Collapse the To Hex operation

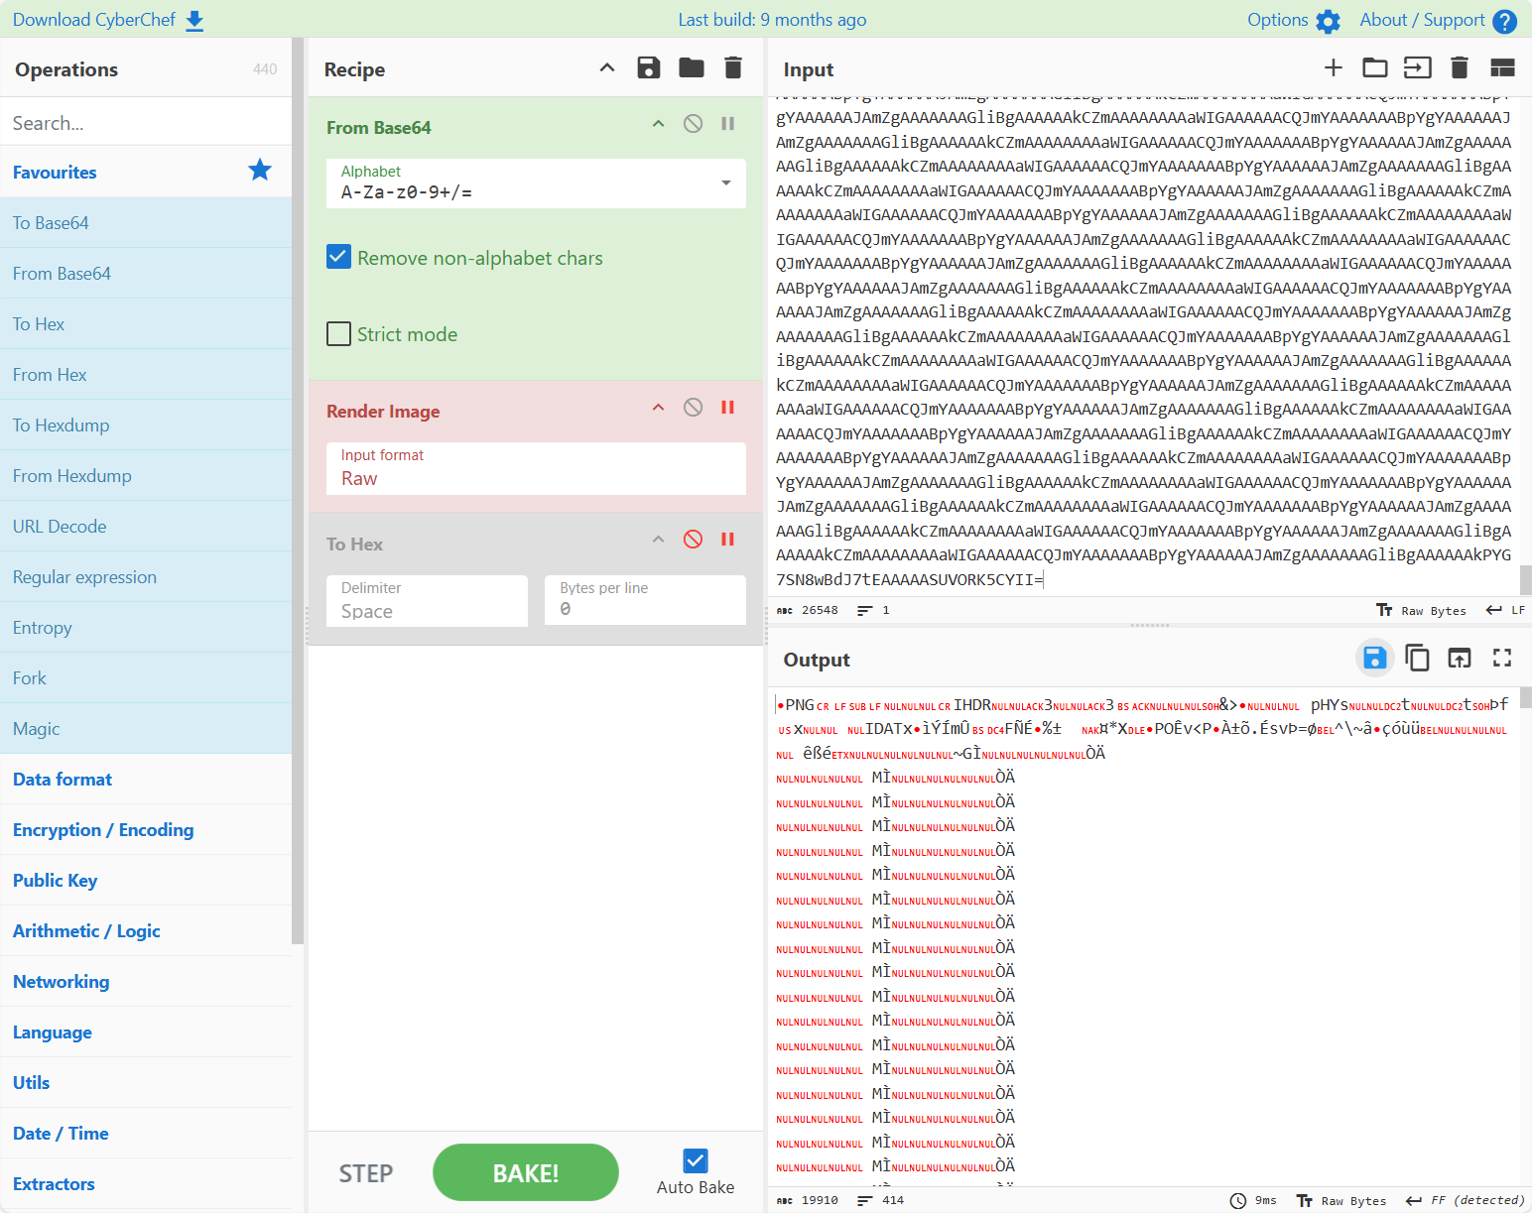click(x=658, y=540)
